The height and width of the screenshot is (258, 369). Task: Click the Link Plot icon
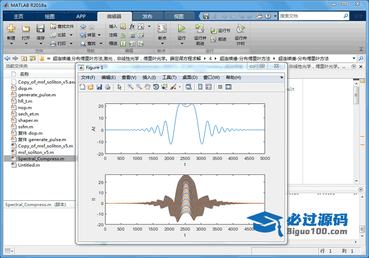[188, 87]
